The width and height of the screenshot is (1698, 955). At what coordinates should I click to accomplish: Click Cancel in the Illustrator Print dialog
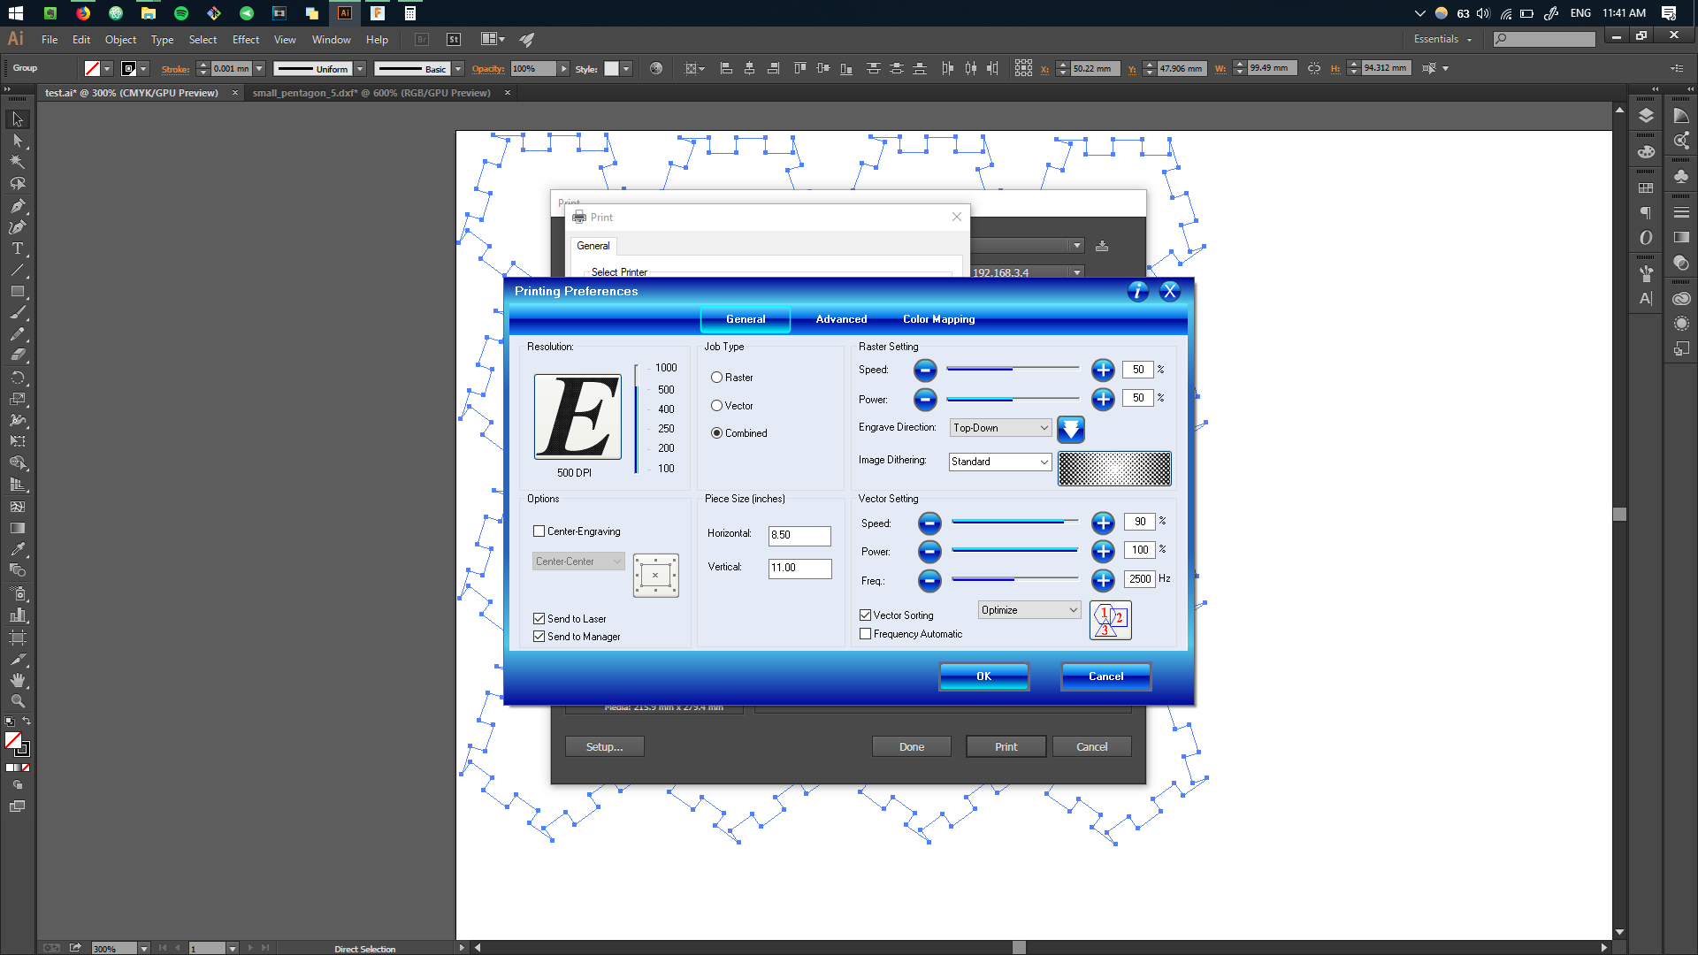[x=1092, y=747]
